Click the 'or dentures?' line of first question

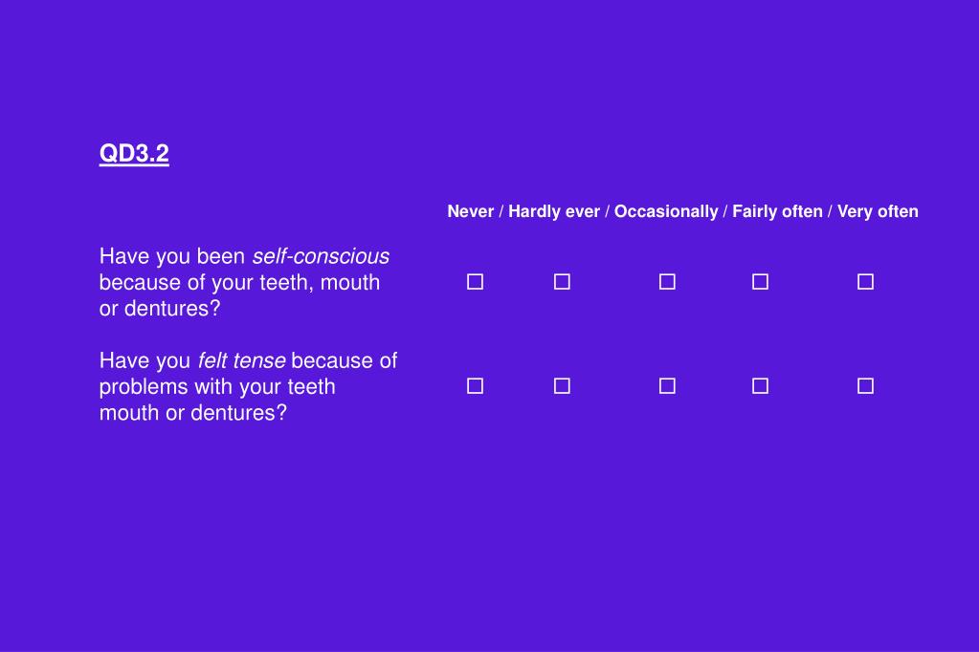click(x=160, y=308)
